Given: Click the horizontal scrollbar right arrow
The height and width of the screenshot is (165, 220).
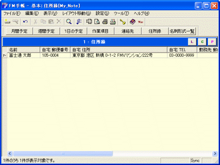Looking at the screenshot, I should click(215, 153).
